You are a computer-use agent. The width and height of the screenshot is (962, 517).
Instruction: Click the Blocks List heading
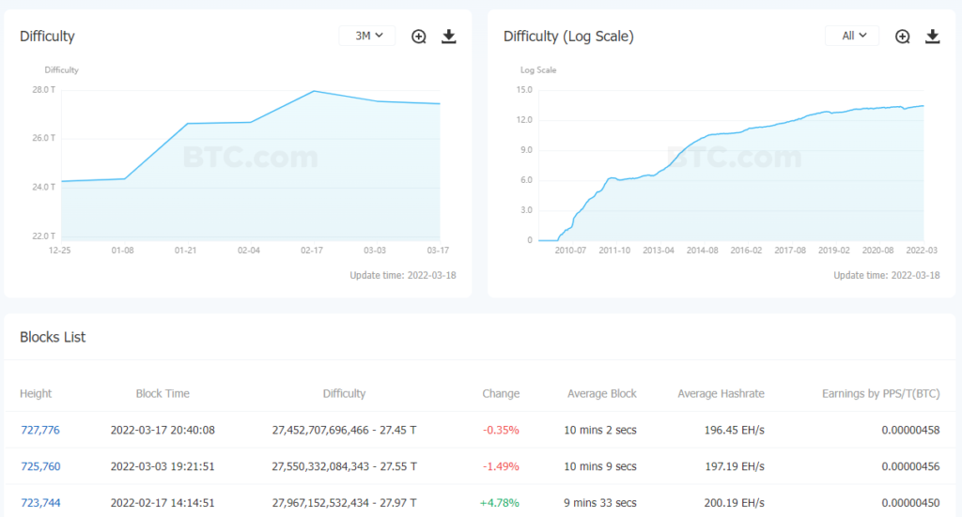[53, 338]
